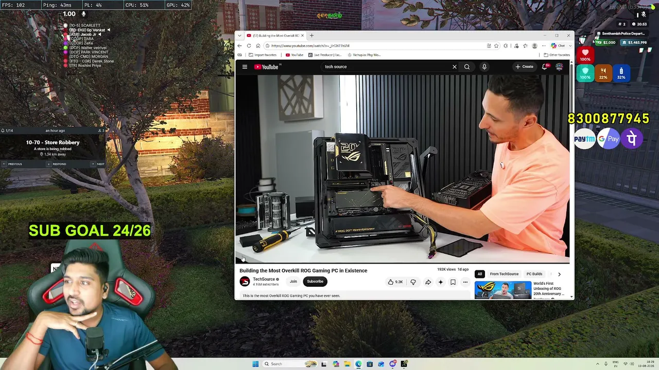The height and width of the screenshot is (370, 659).
Task: Share the video using the arrow icon
Action: coord(428,282)
